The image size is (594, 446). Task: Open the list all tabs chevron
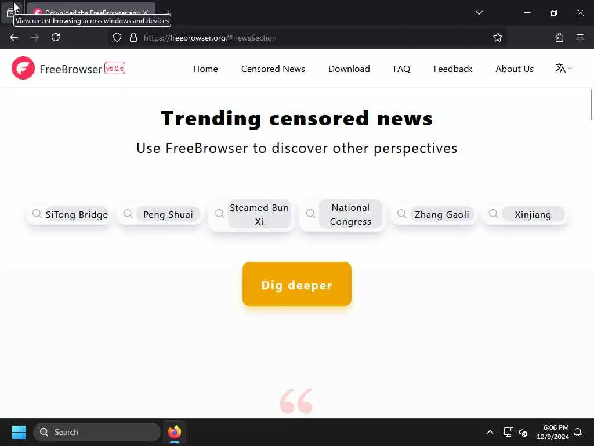(479, 13)
